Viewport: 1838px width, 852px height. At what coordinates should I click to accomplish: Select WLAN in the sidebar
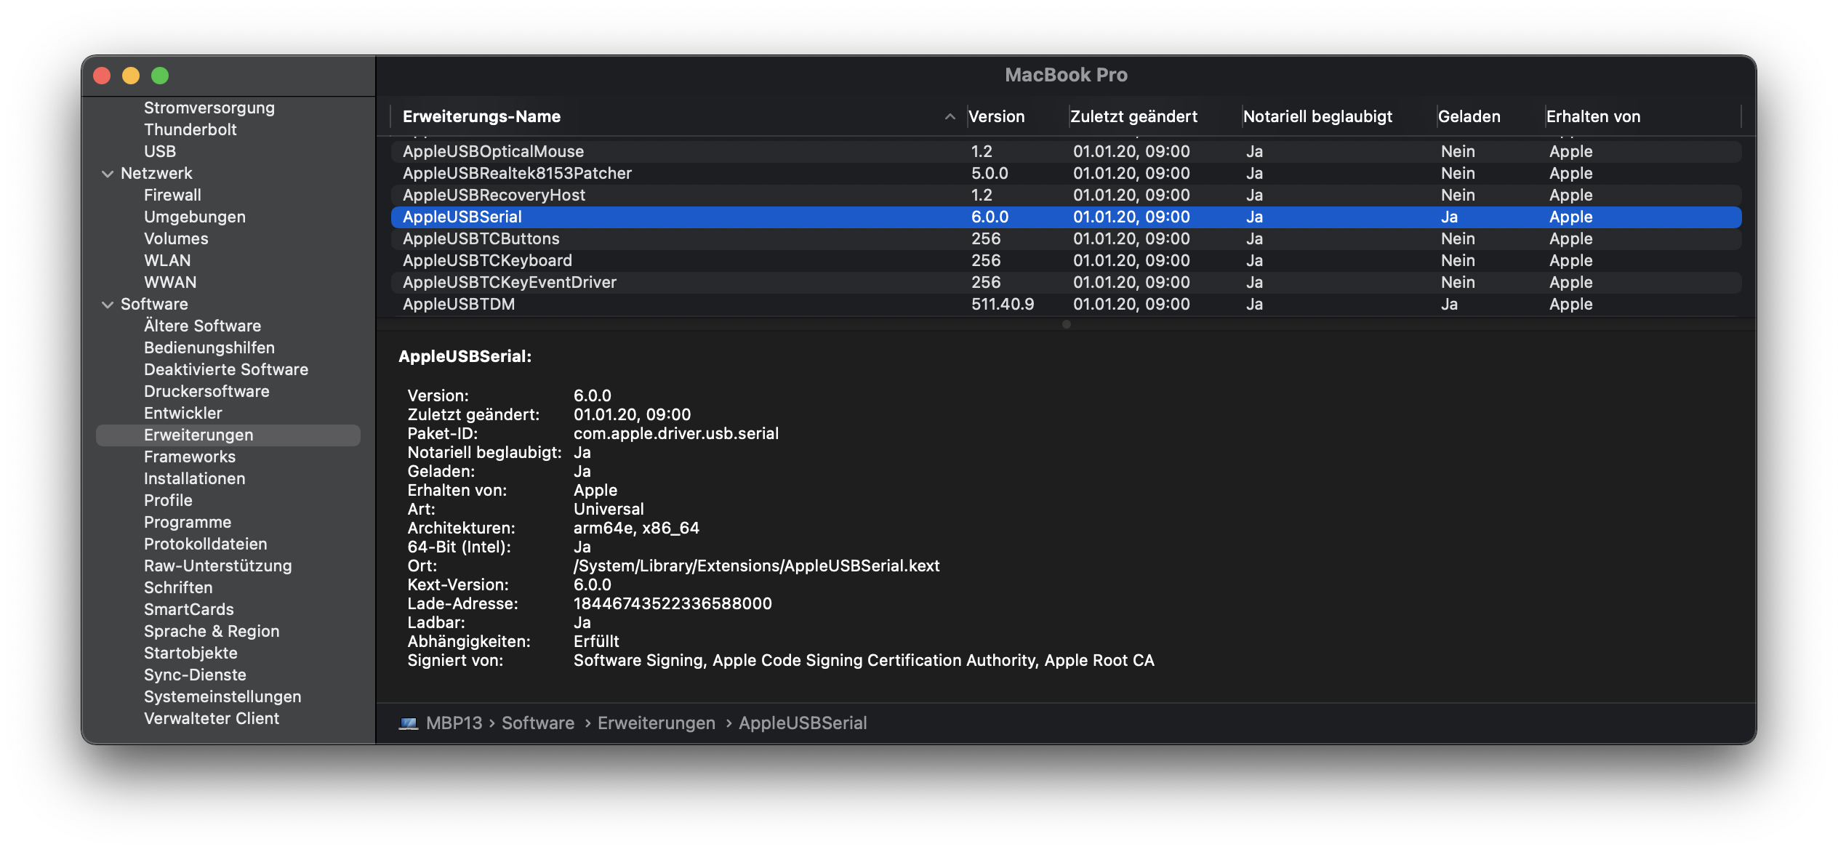point(167,260)
